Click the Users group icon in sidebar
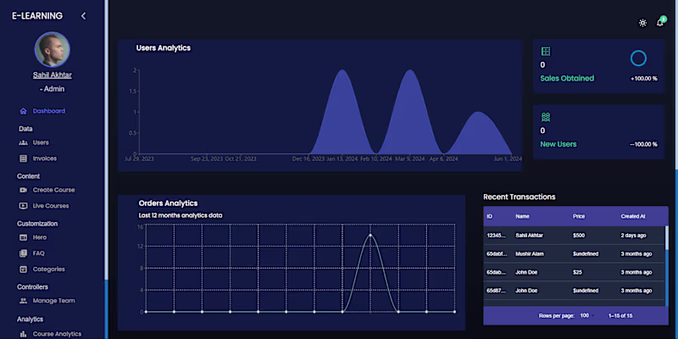Image resolution: width=678 pixels, height=339 pixels. coord(24,142)
